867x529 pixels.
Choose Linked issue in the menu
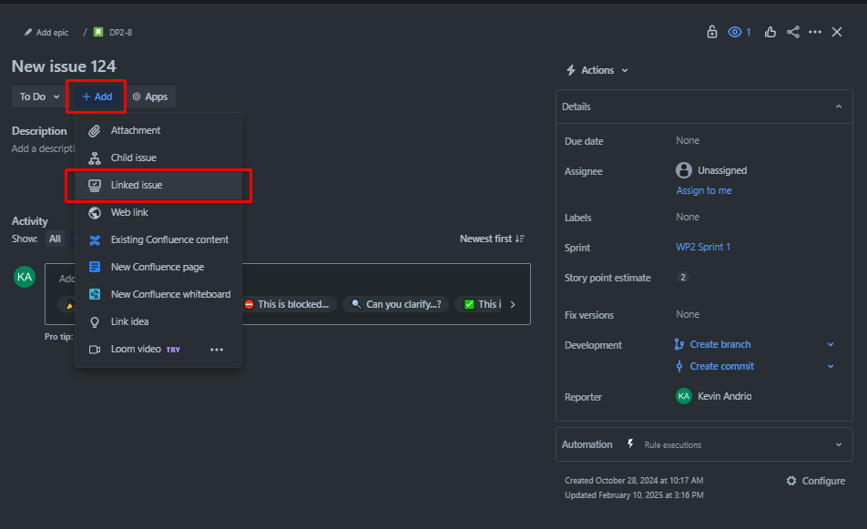[x=158, y=185]
